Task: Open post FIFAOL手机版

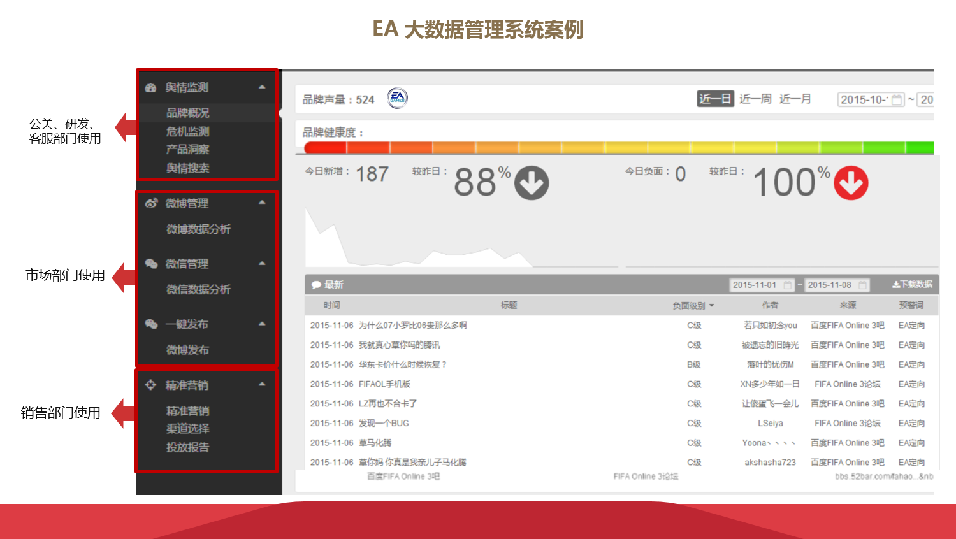Action: (x=384, y=384)
